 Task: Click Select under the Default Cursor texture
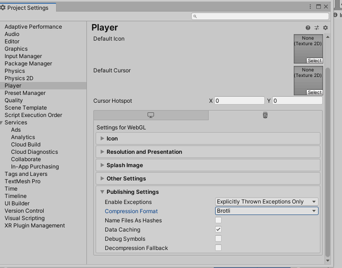[314, 92]
